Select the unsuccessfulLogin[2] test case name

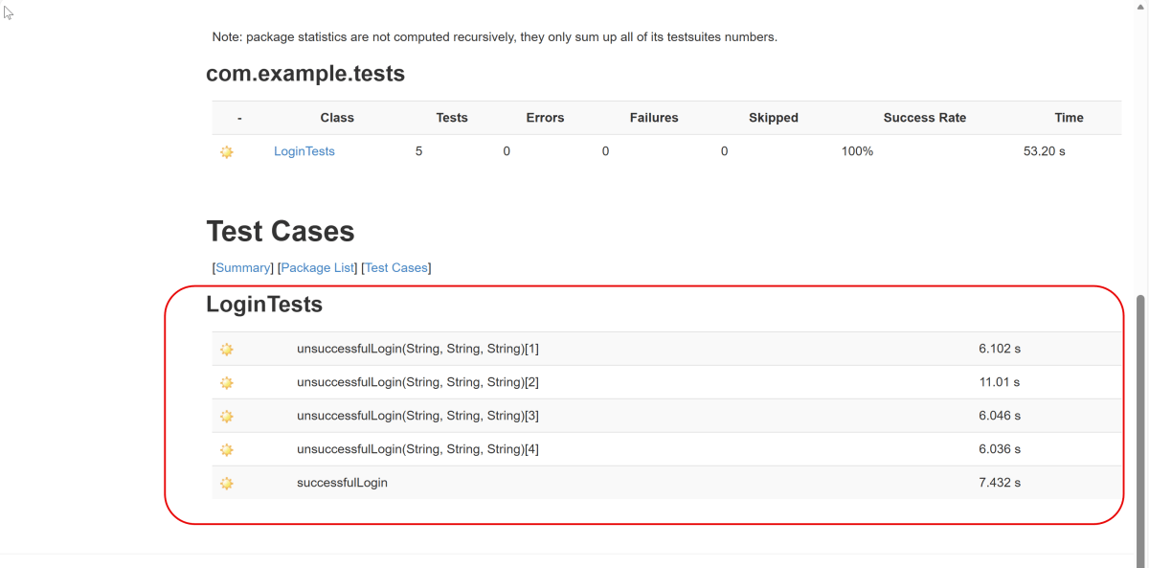click(x=417, y=382)
